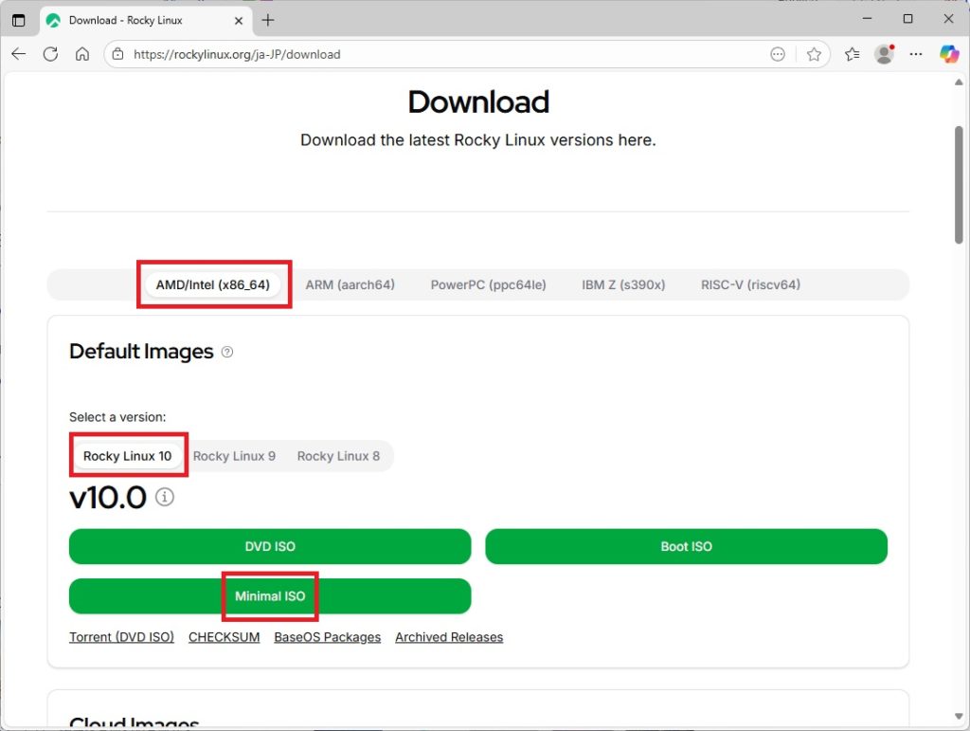Open the CHECKSUM link
The height and width of the screenshot is (731, 970).
[x=224, y=637]
